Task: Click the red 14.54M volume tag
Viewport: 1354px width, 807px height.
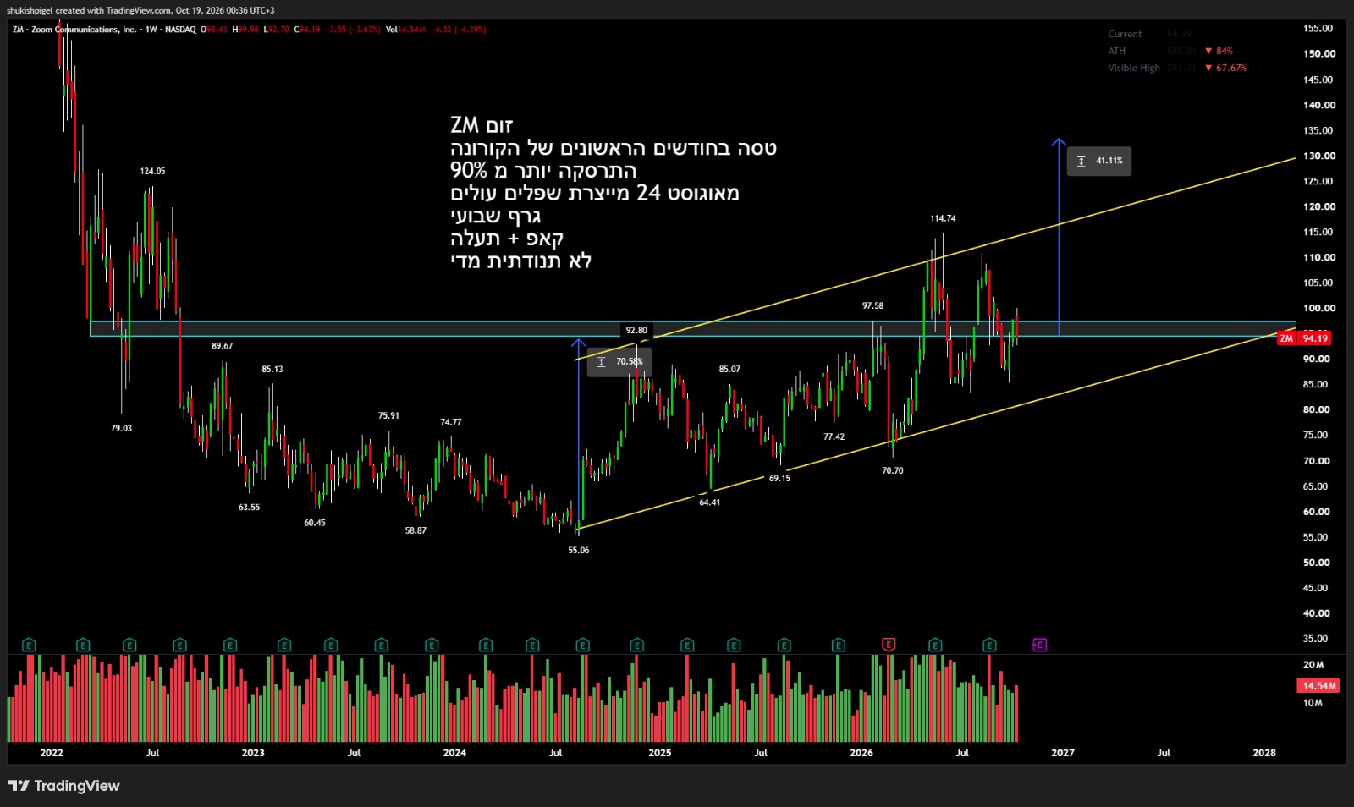Action: [1318, 686]
